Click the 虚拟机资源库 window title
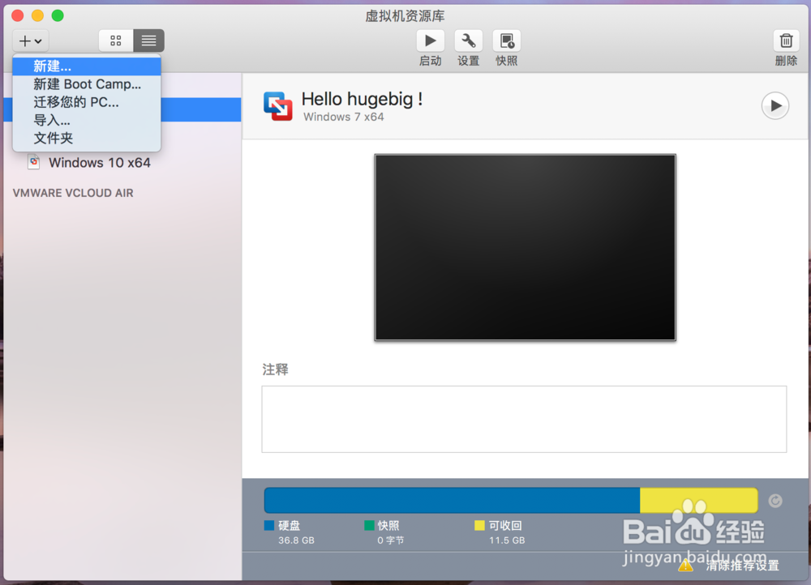811x585 pixels. [405, 16]
